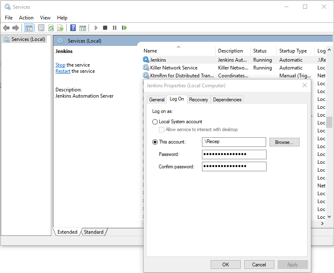334x273 pixels.
Task: Click the Back navigation arrow icon
Action: [6, 28]
